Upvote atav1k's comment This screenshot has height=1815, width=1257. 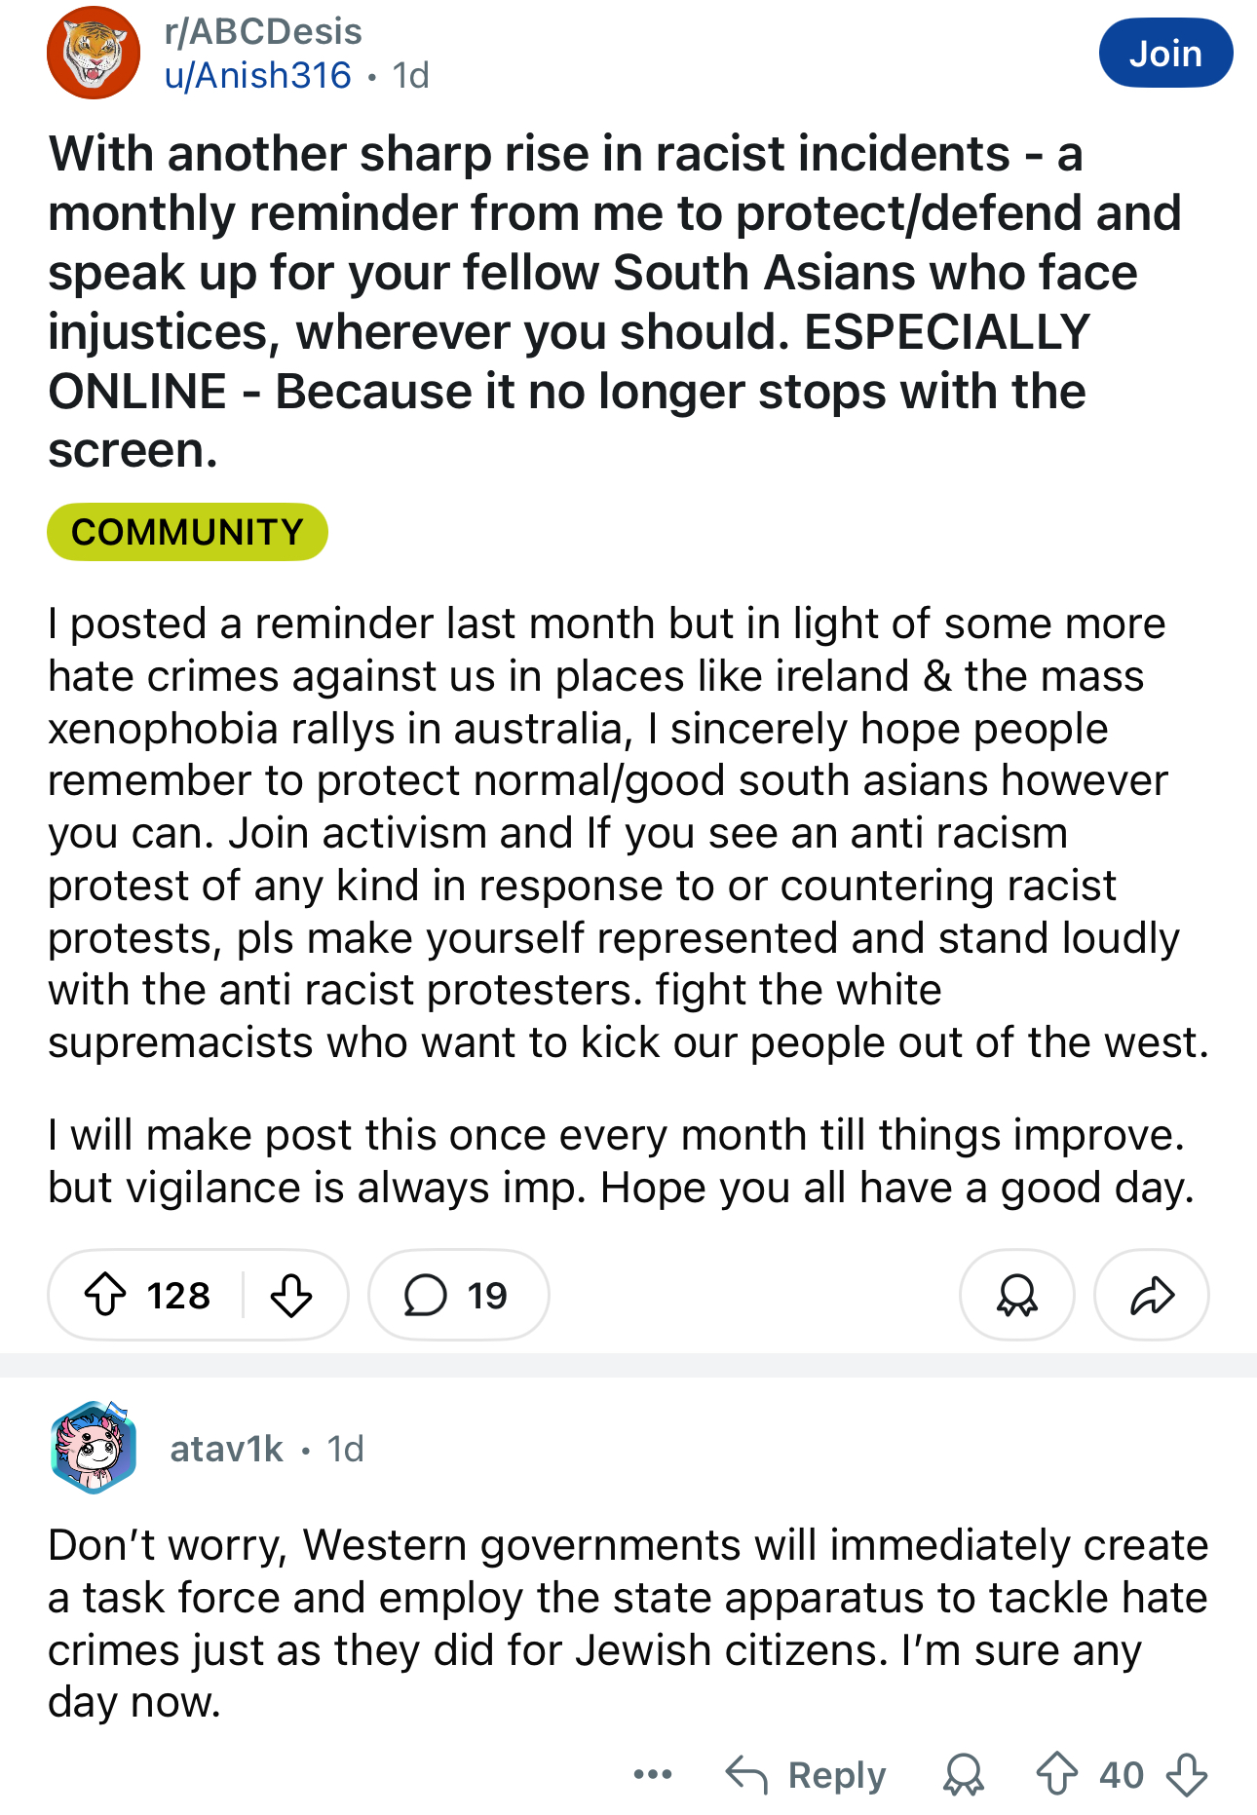coord(1056,1774)
